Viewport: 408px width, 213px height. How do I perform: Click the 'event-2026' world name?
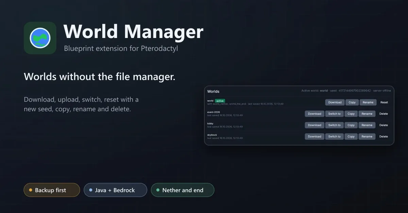click(214, 112)
